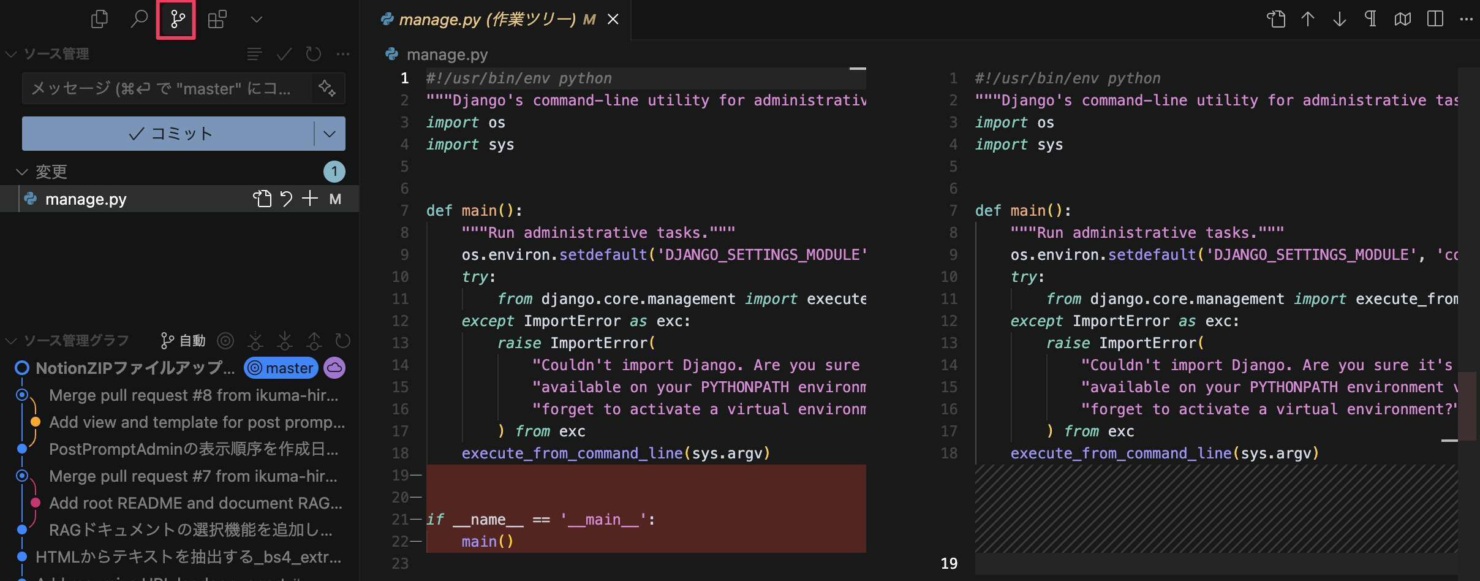Click the master branch badge
This screenshot has width=1480, height=581.
coord(281,368)
